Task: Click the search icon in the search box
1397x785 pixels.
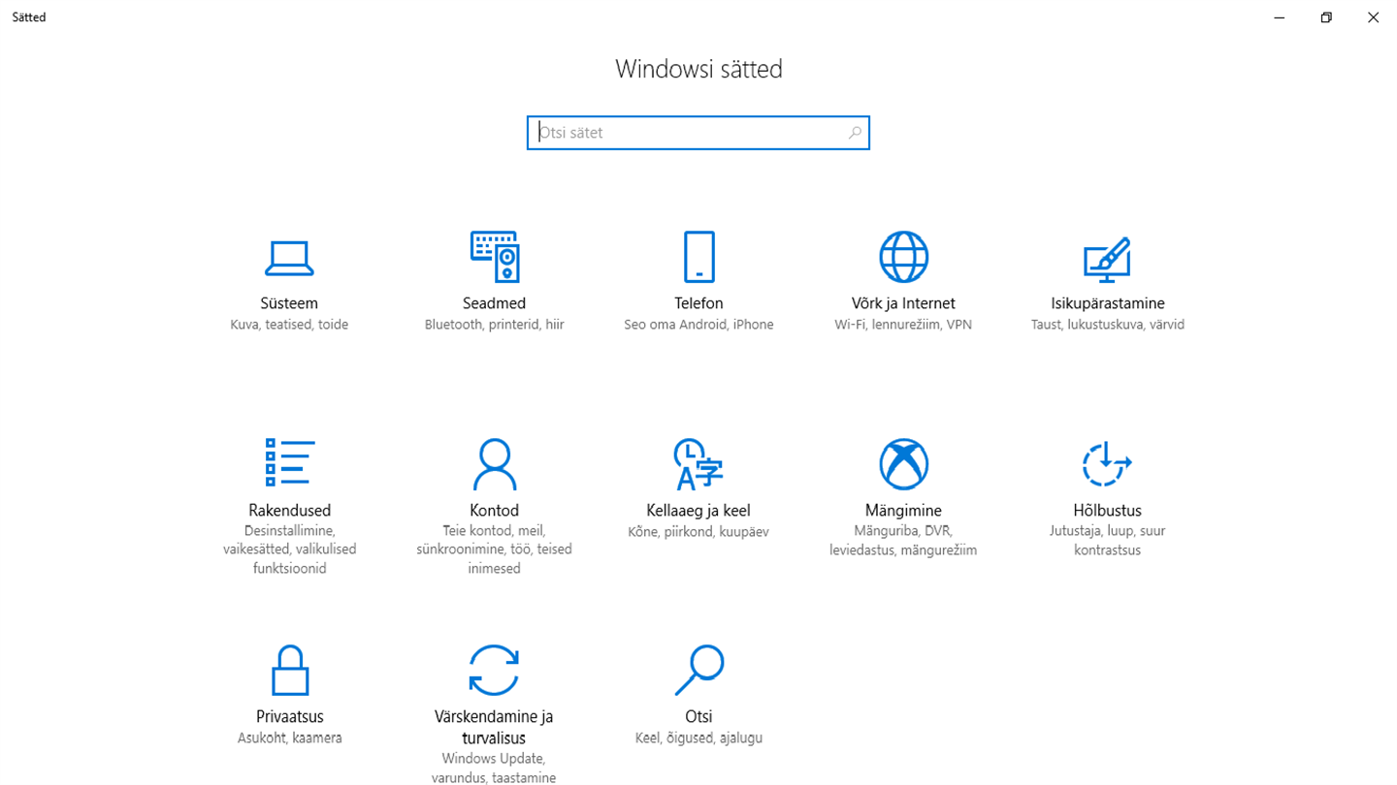Action: click(x=855, y=133)
